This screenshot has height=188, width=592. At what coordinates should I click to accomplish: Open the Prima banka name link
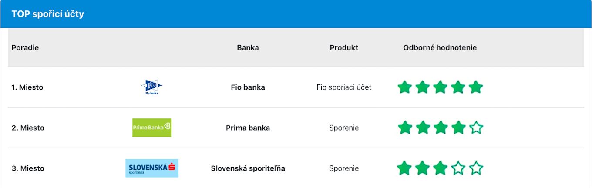pos(248,128)
